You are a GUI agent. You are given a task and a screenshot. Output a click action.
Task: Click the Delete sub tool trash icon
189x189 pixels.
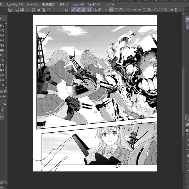tap(5, 91)
